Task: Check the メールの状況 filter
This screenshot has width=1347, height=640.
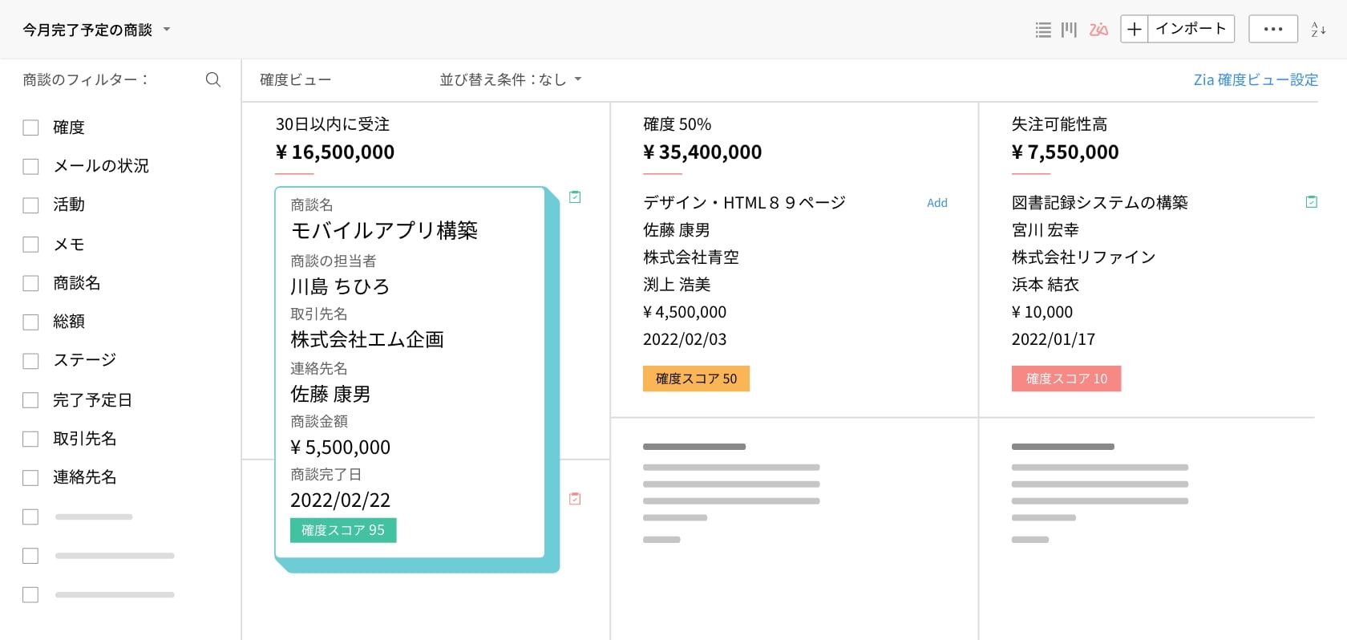Action: click(30, 167)
